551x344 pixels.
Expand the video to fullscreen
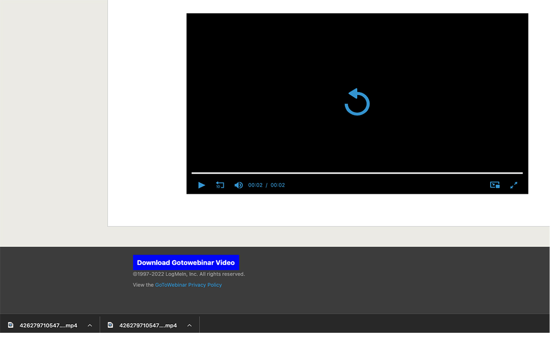click(x=514, y=185)
